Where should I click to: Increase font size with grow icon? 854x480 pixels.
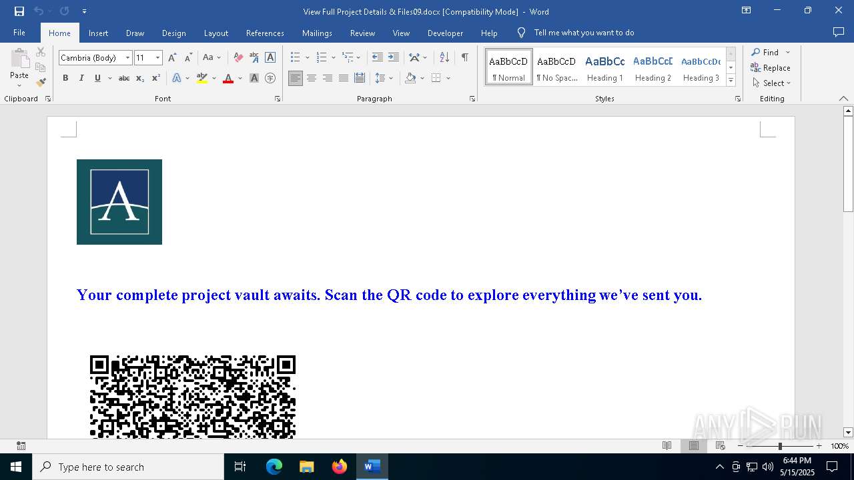[x=172, y=58]
